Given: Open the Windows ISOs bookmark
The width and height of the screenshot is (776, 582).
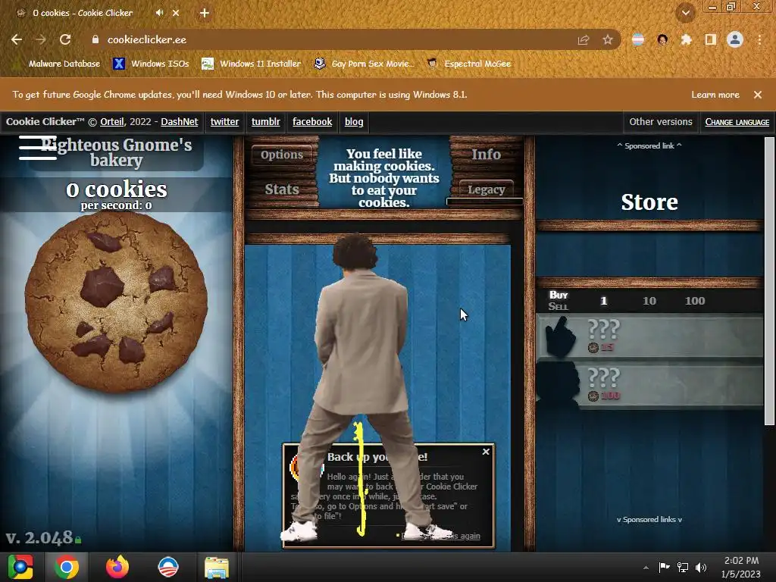Looking at the screenshot, I should (152, 64).
